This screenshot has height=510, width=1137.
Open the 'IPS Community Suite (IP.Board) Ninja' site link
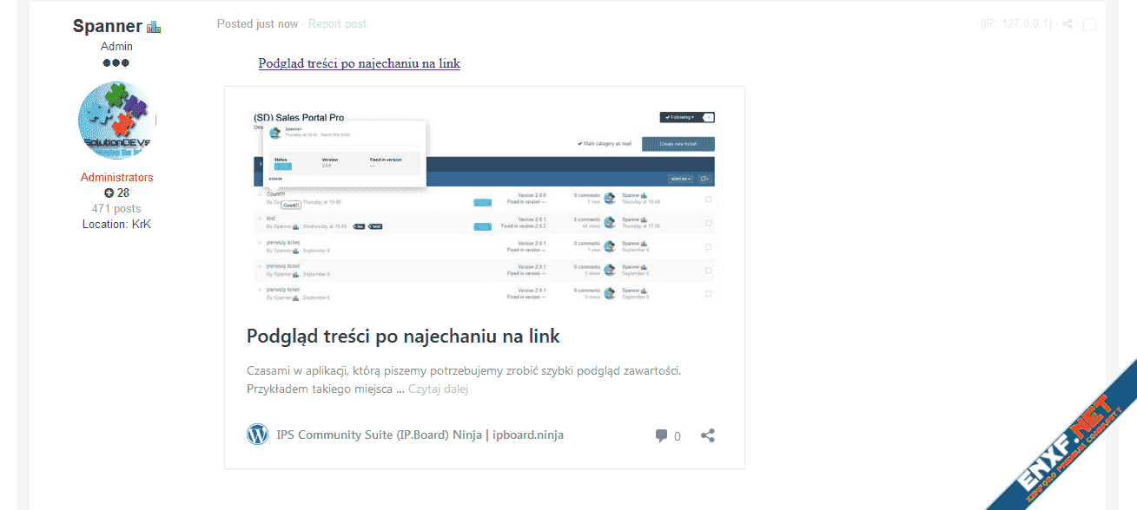click(x=420, y=435)
